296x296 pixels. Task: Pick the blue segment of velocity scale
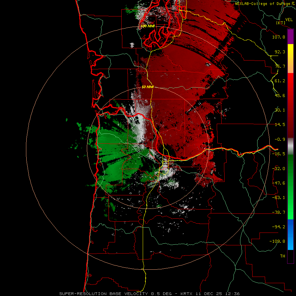[x=290, y=234]
